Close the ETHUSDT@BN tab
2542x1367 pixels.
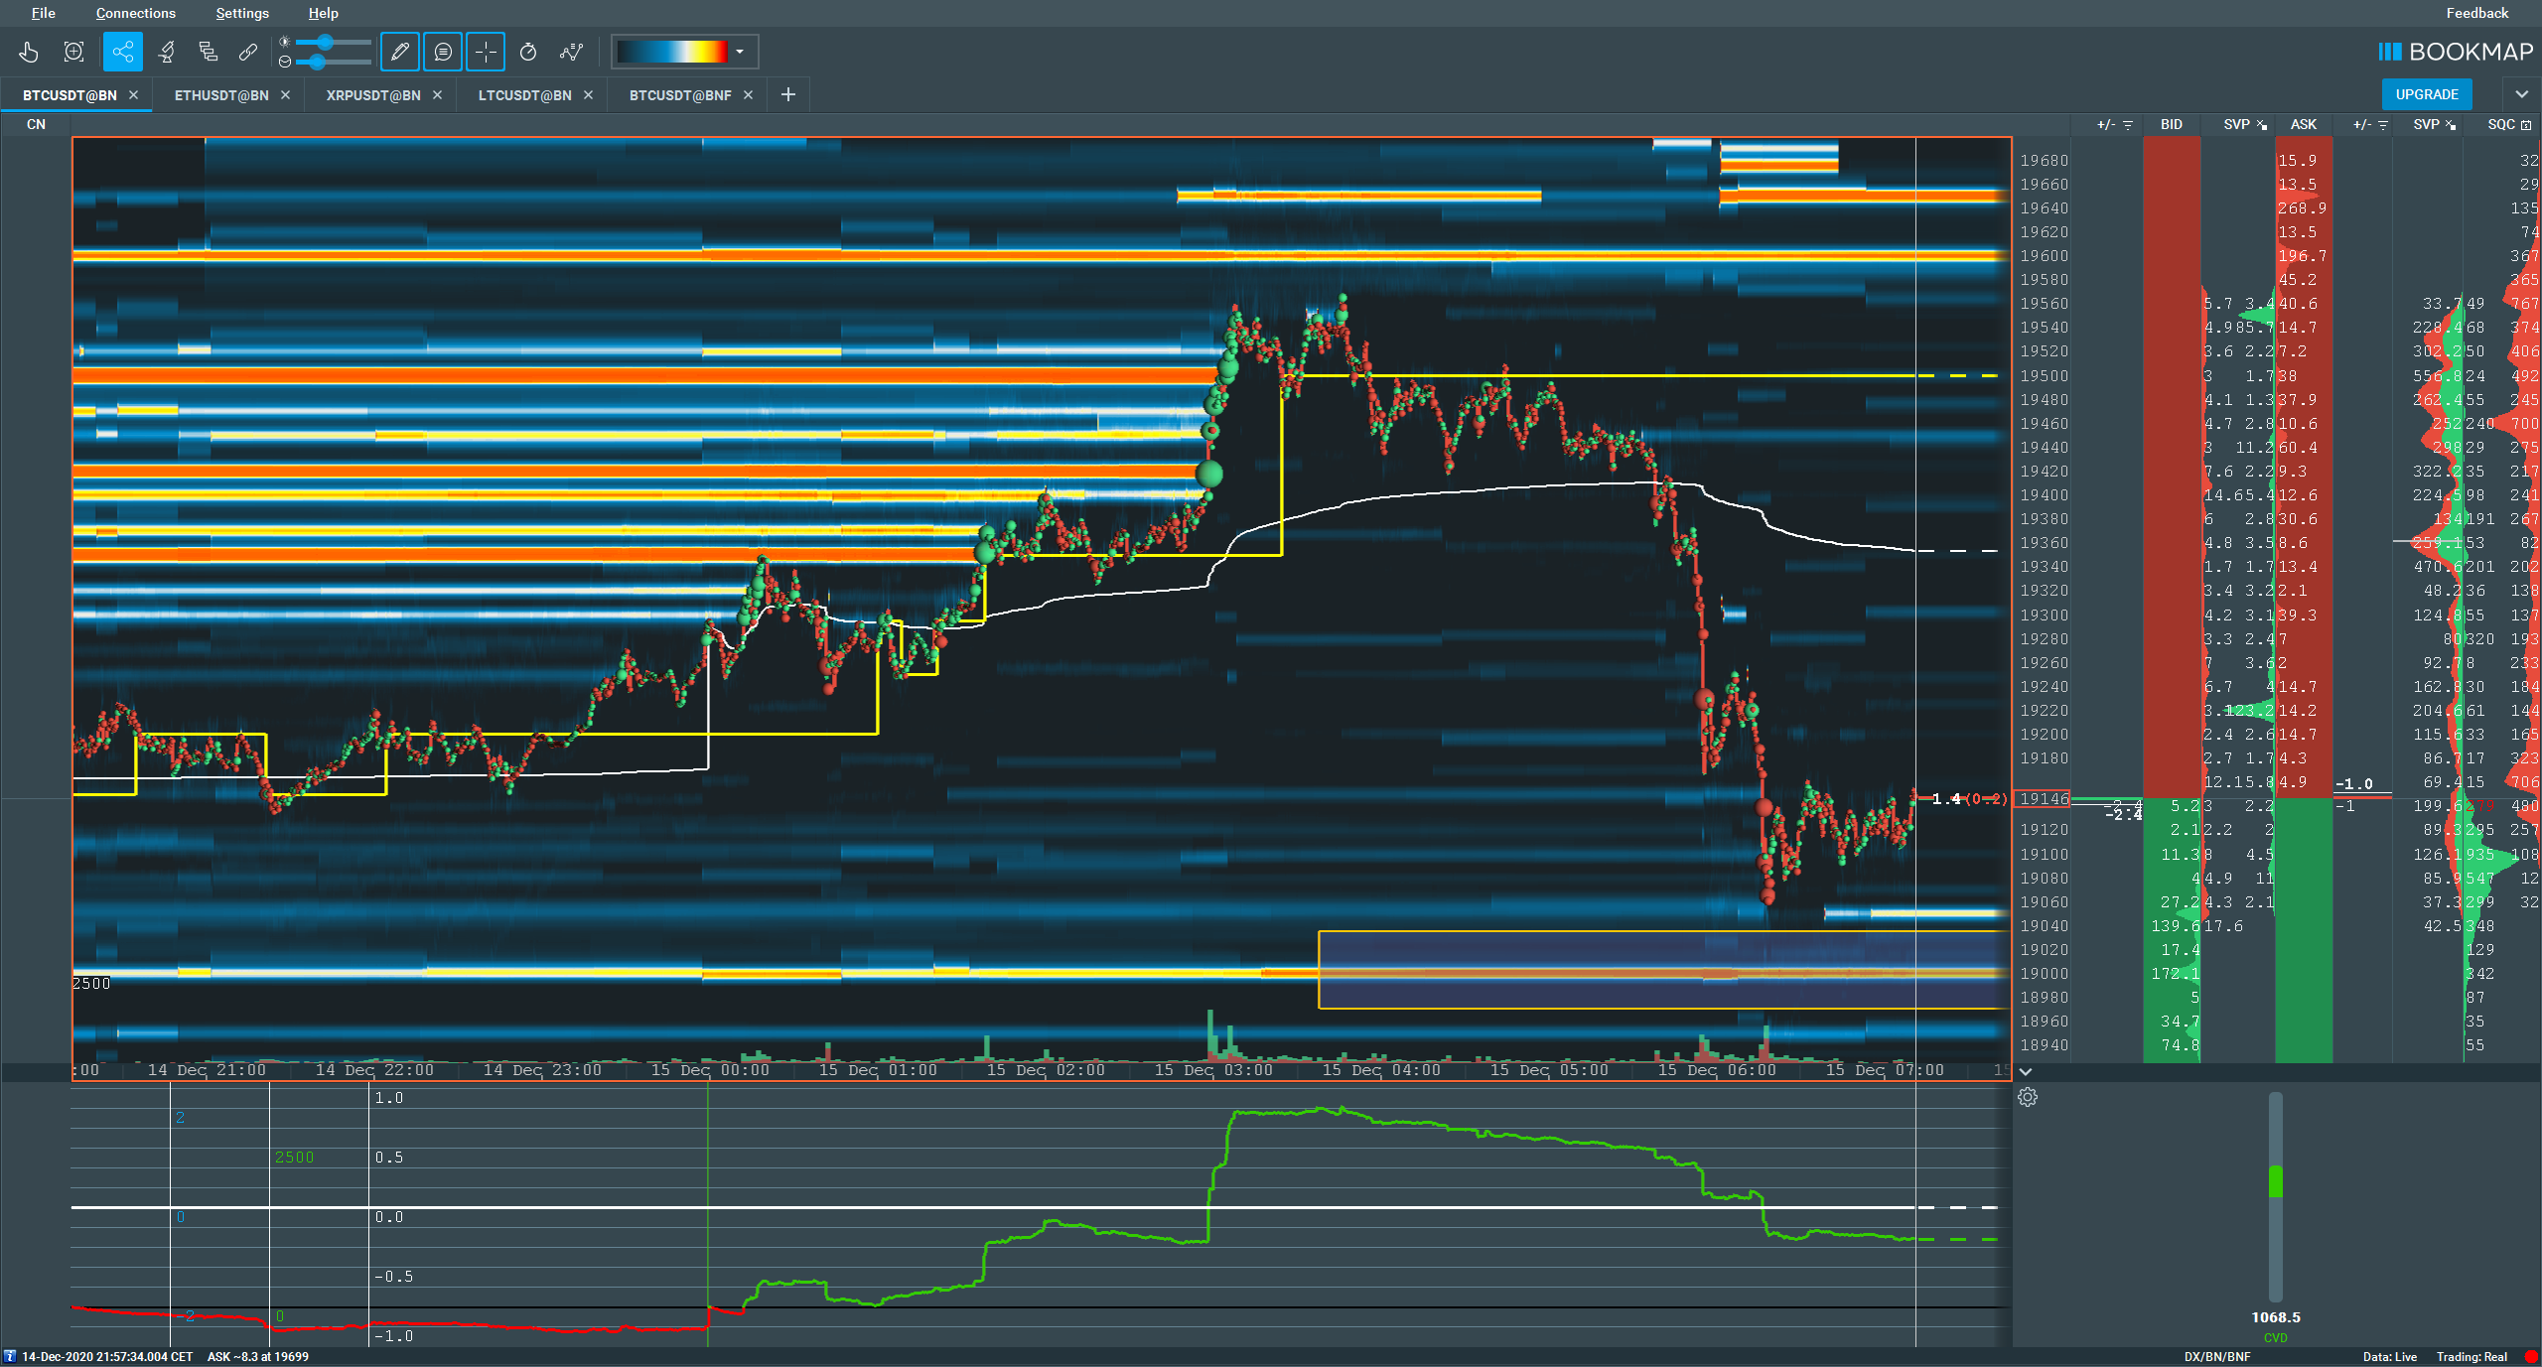[x=285, y=95]
